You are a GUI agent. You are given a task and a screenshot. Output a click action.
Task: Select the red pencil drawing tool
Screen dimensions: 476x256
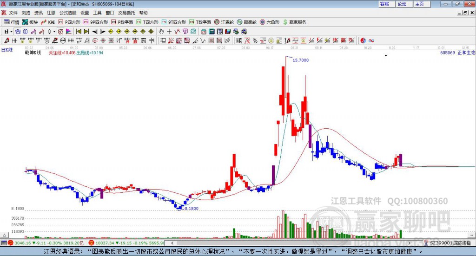7,40
